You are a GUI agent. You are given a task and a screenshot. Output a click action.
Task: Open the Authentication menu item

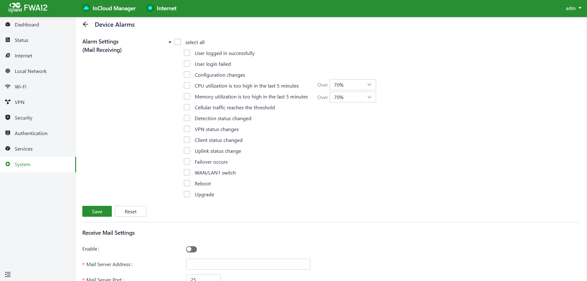[x=31, y=133]
